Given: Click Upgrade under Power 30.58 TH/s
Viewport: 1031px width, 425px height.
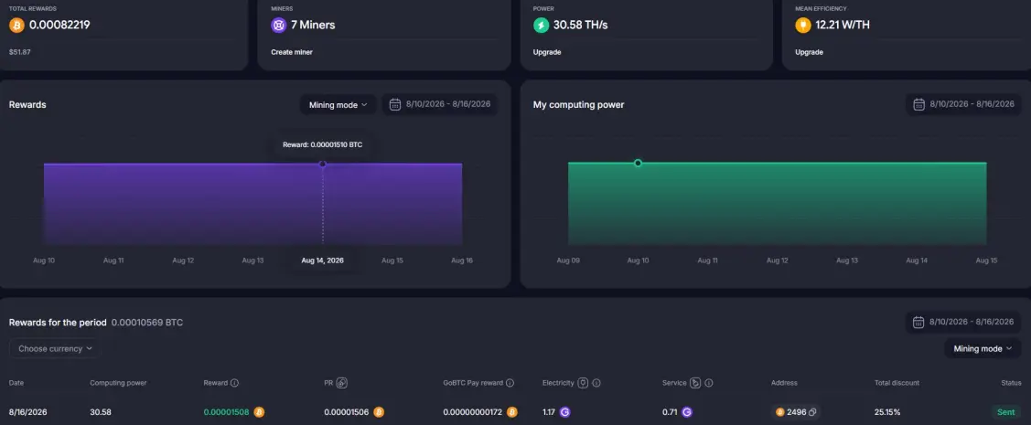Looking at the screenshot, I should pyautogui.click(x=547, y=52).
